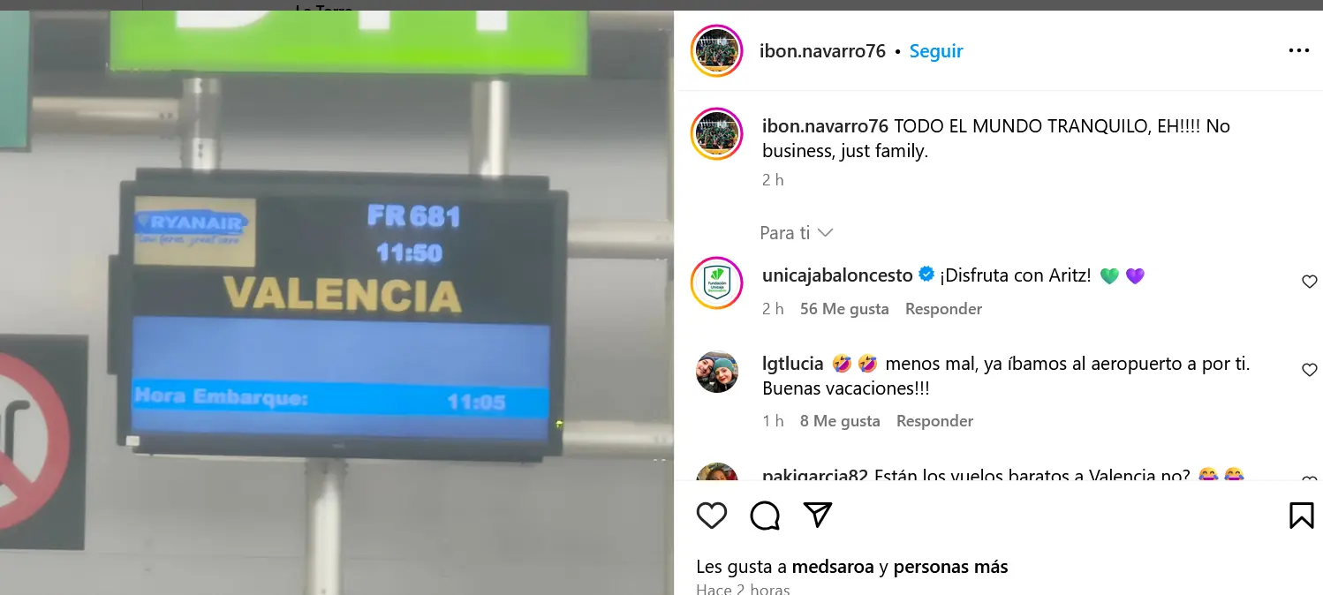Follow the account via Seguir
This screenshot has width=1323, height=595.
pos(936,51)
